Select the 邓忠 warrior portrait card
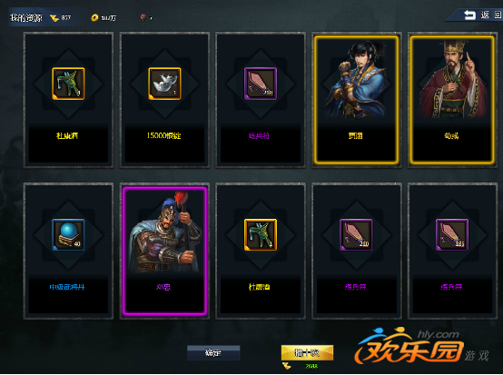This screenshot has width=503, height=375. coord(164,251)
